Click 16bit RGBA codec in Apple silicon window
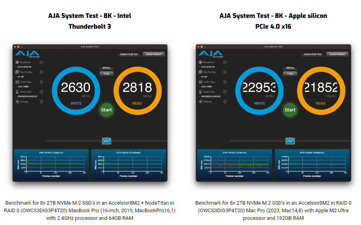This screenshot has height=225, width=361. [x=207, y=87]
